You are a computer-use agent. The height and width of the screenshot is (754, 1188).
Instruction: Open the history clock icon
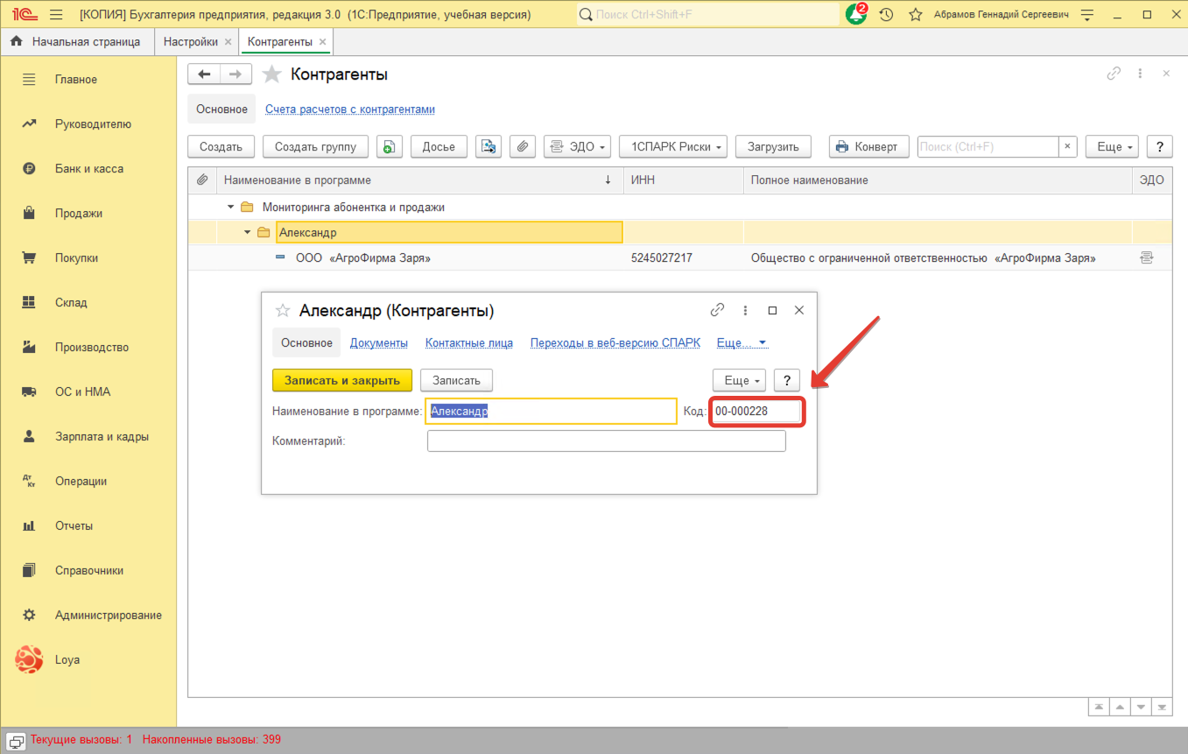click(886, 15)
